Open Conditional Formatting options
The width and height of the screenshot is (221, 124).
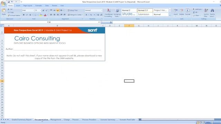point(108,13)
